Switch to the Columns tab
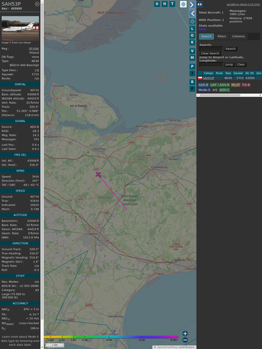Image resolution: width=262 pixels, height=349 pixels. pyautogui.click(x=238, y=37)
